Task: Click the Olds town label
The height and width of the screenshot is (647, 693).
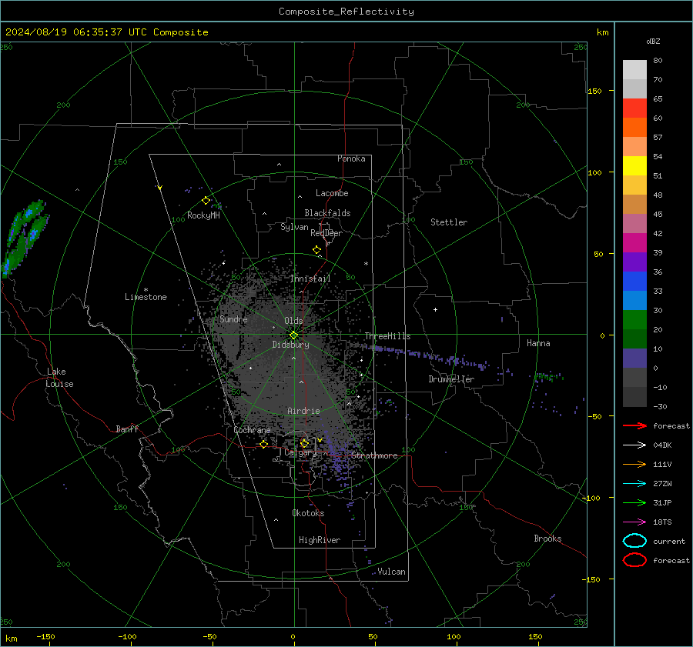Action: point(293,321)
